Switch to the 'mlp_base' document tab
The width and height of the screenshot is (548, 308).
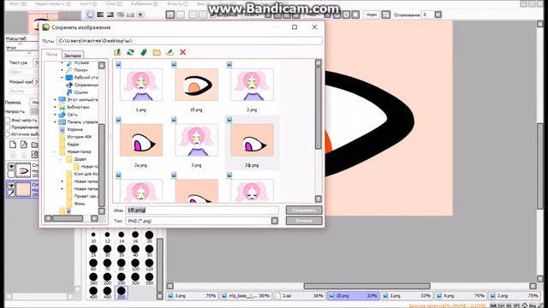point(246,296)
